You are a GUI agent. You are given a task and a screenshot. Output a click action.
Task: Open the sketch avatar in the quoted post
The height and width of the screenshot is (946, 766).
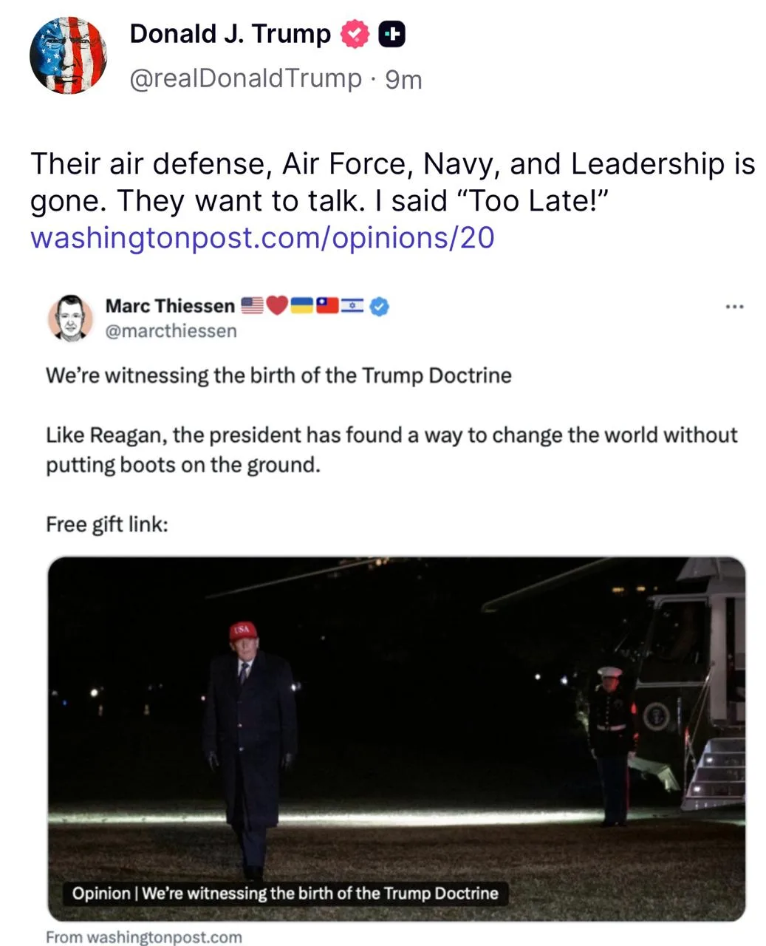[70, 319]
